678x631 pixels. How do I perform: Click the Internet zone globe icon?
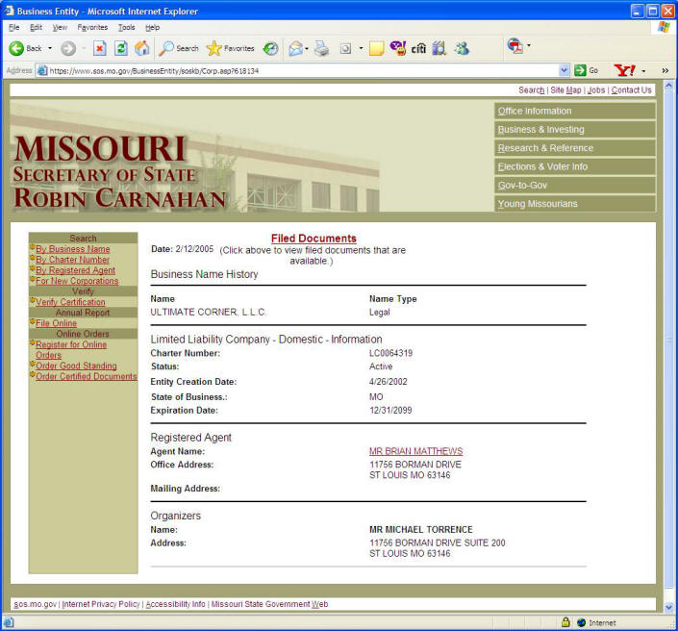pos(581,622)
